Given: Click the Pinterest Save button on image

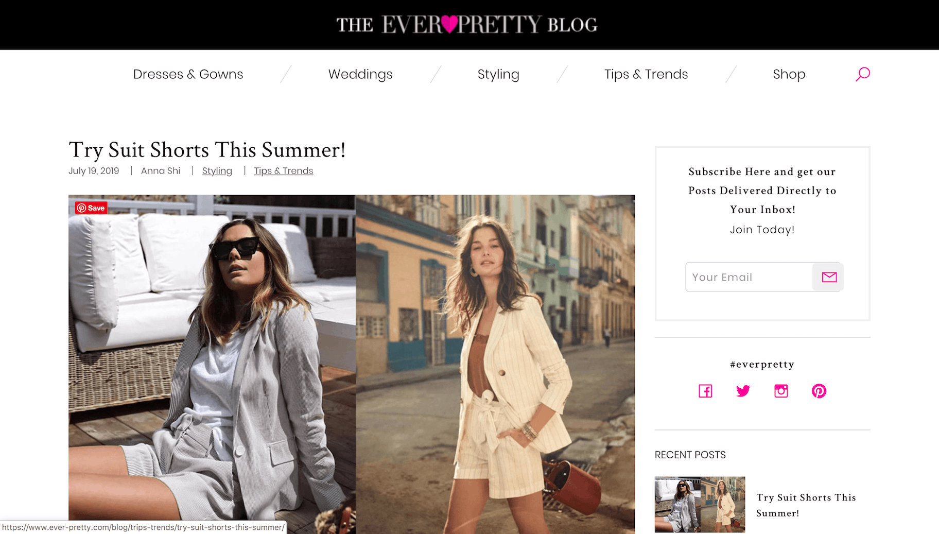Looking at the screenshot, I should [x=91, y=208].
